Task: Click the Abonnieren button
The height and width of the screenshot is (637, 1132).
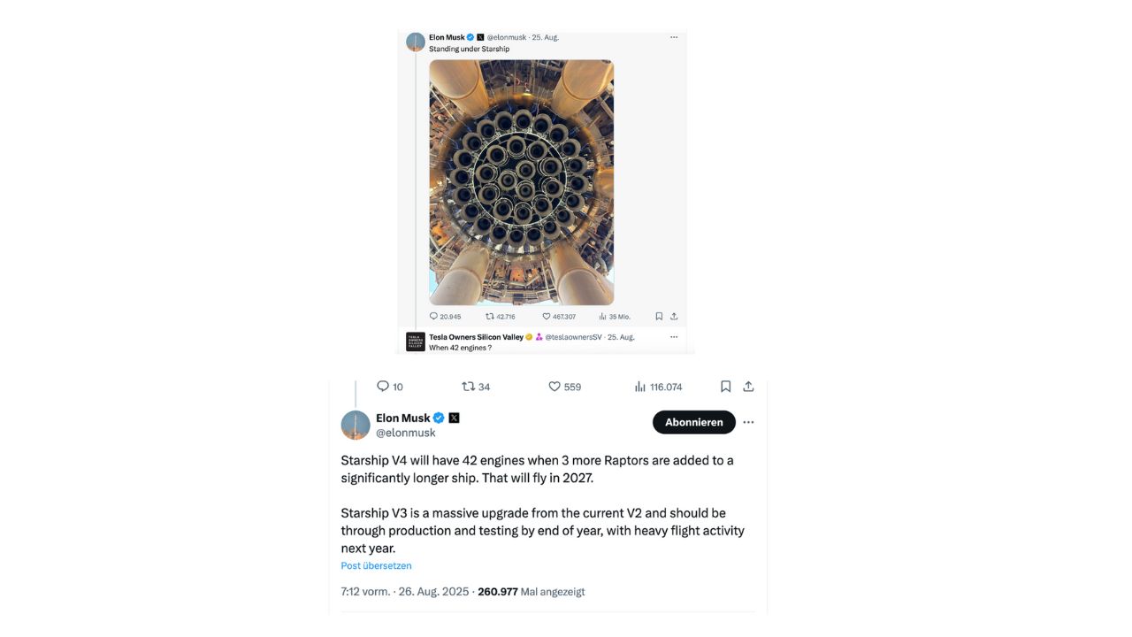Action: pos(694,422)
